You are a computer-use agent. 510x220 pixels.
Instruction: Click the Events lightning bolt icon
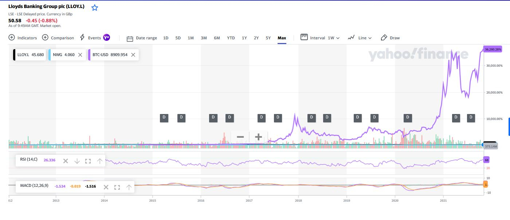pos(82,38)
